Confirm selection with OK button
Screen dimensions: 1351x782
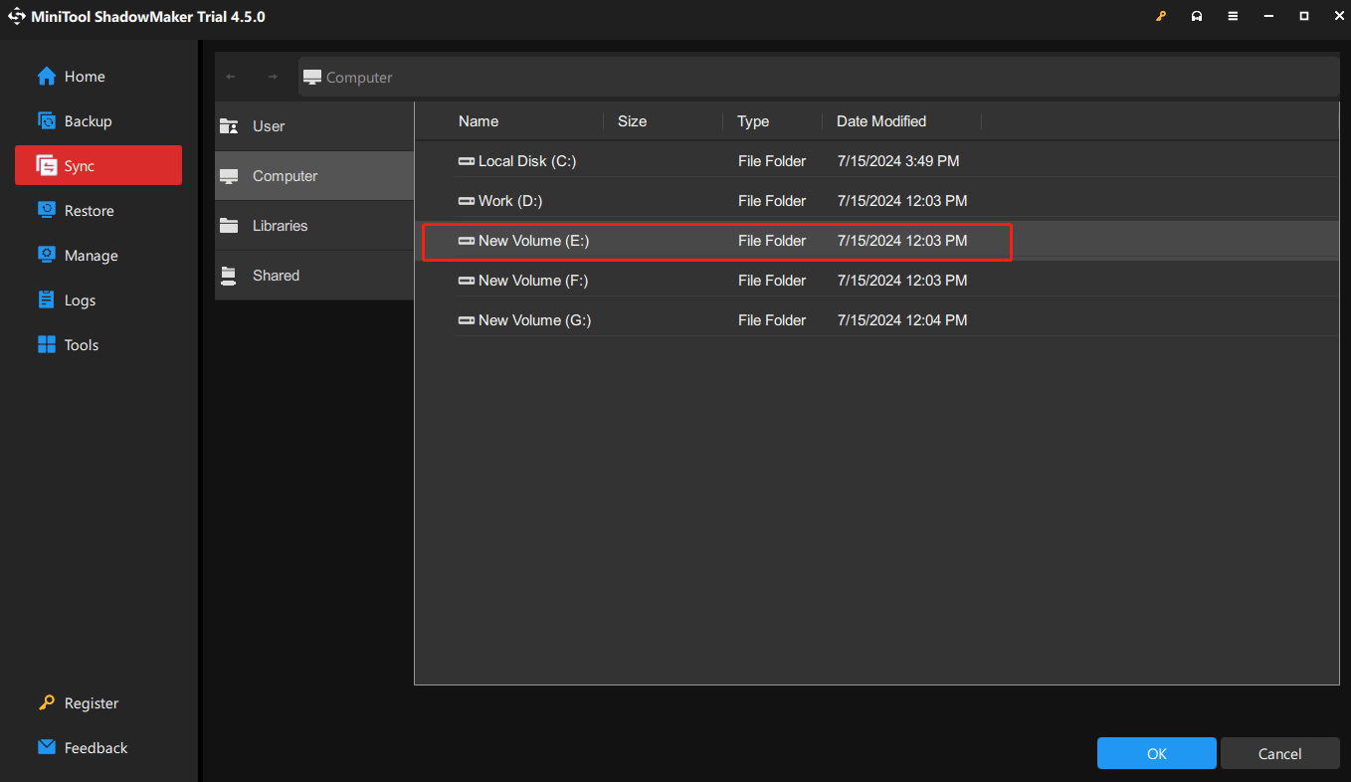[1156, 754]
